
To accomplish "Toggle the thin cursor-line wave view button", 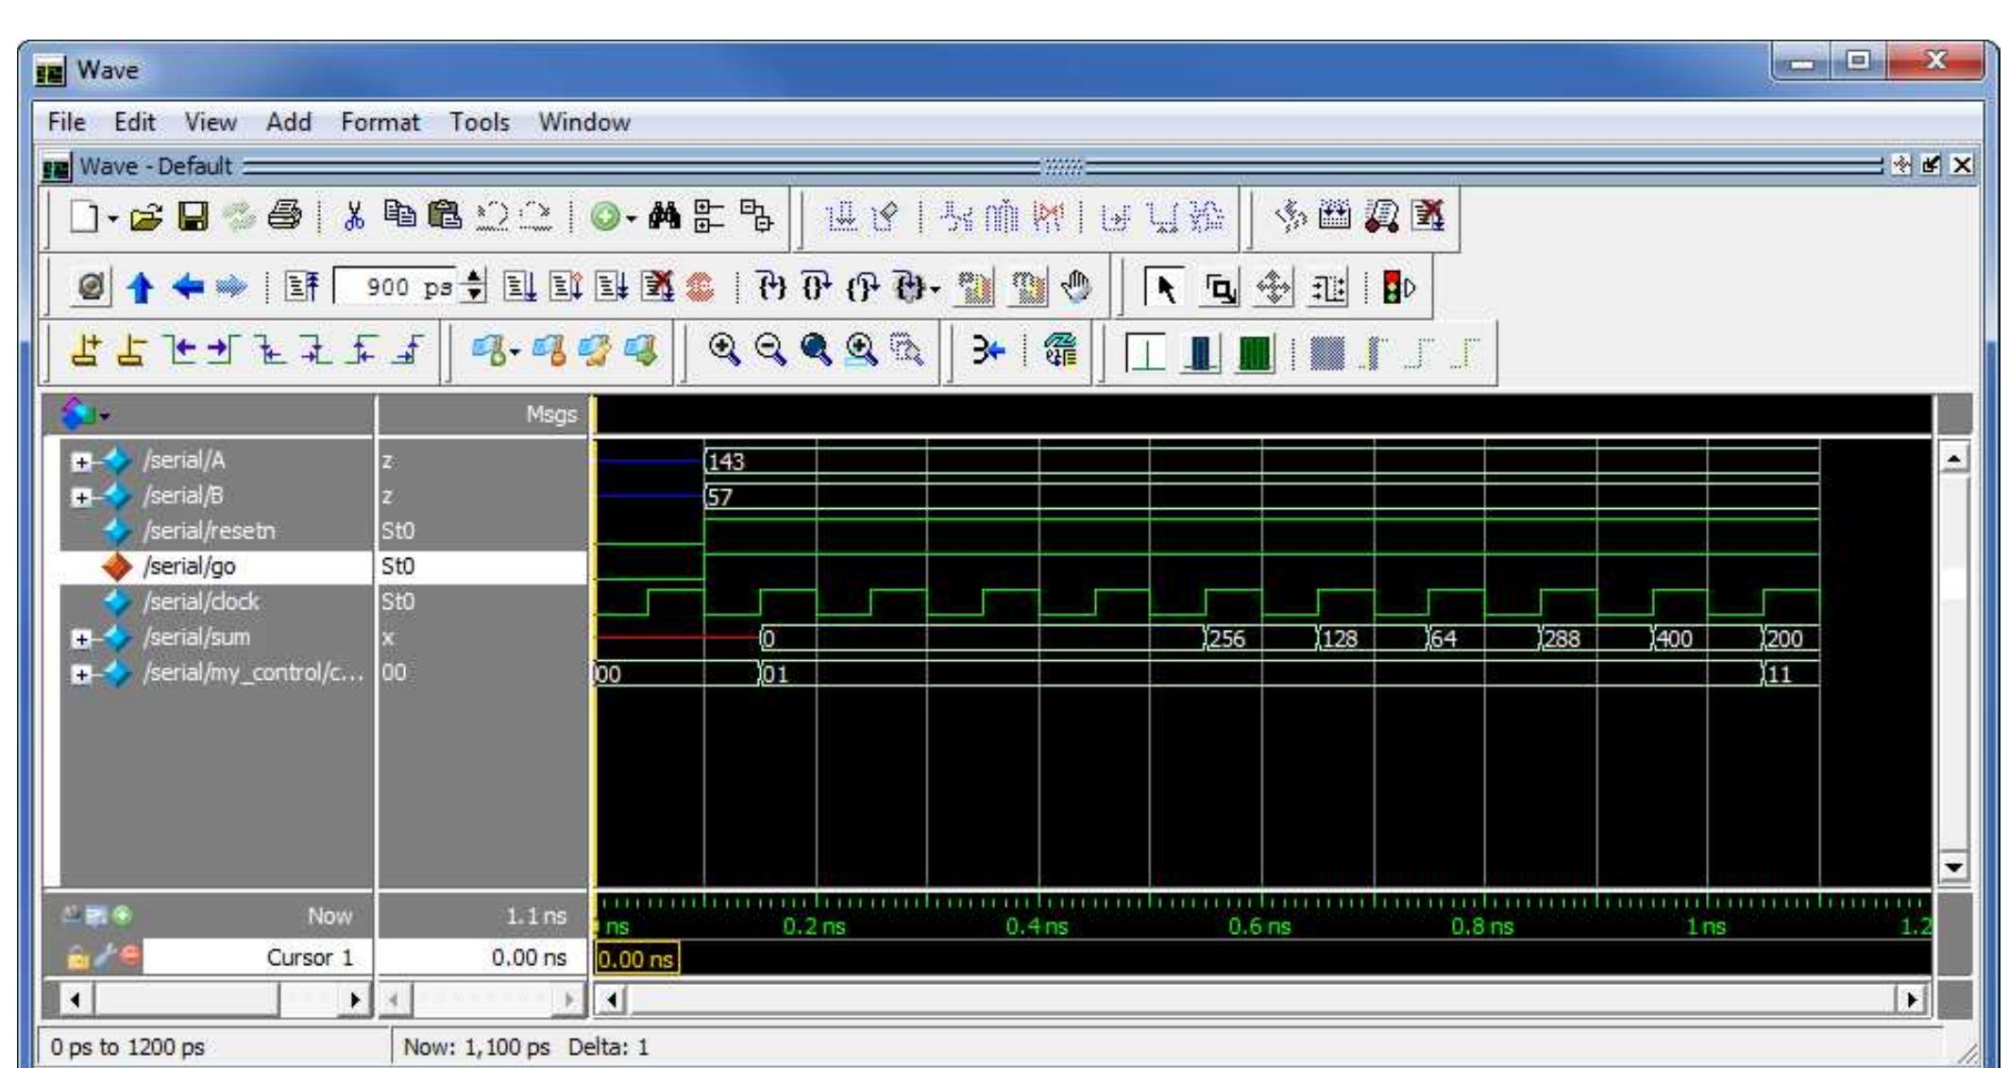I will click(x=1146, y=353).
